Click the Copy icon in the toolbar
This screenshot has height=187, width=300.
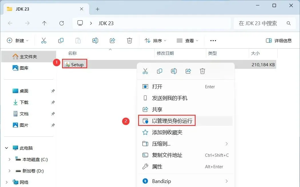[61, 41]
